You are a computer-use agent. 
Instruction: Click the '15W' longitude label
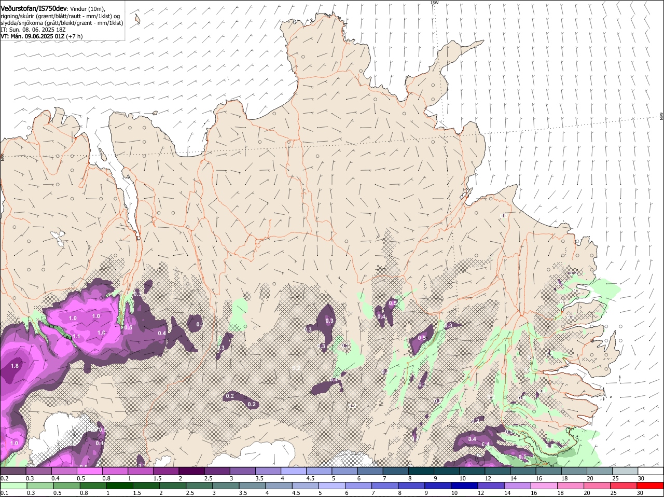[x=434, y=3]
